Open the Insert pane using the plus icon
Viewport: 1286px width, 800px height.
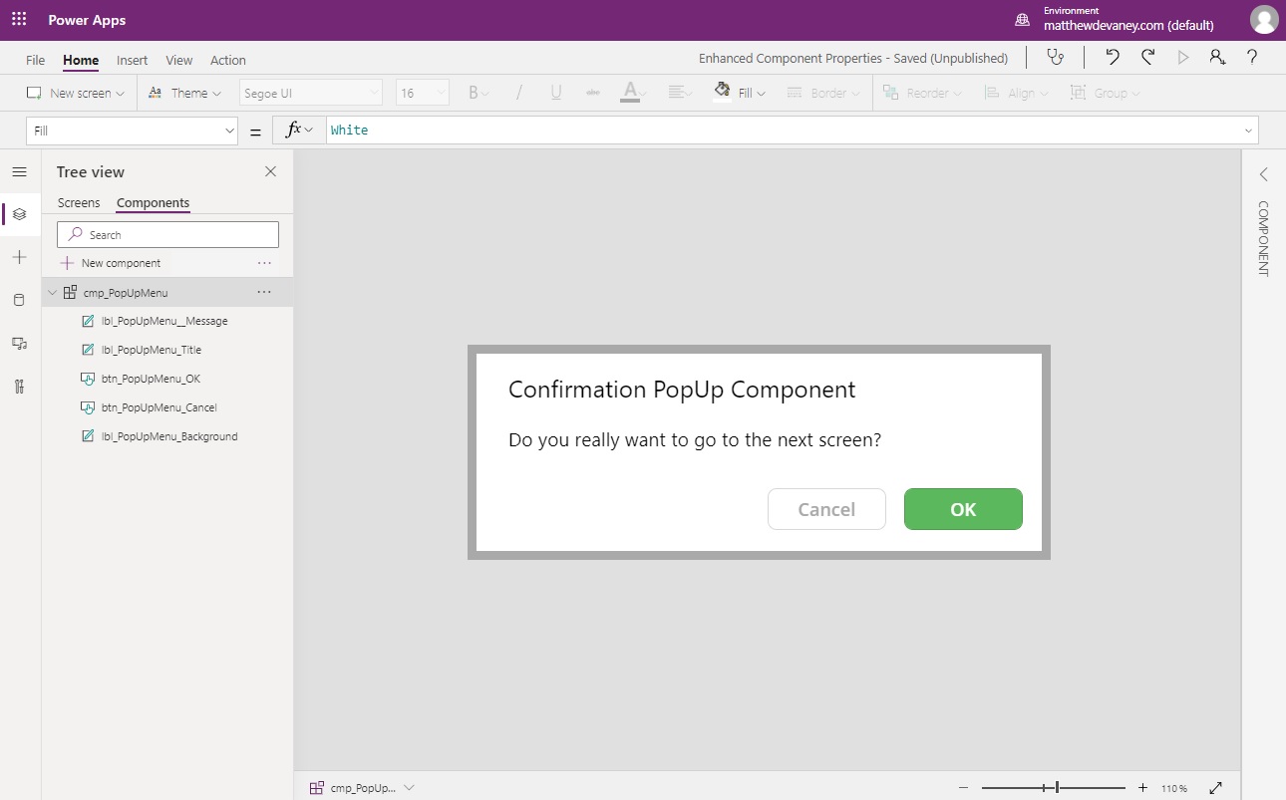19,257
